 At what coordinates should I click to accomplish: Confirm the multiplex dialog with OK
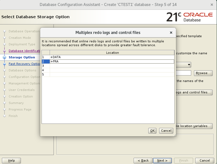point(152,131)
